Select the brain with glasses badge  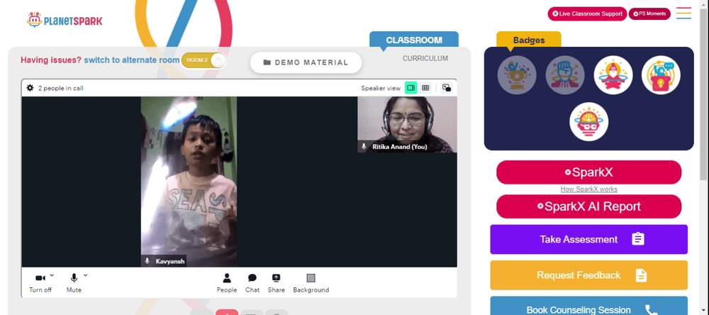point(588,122)
